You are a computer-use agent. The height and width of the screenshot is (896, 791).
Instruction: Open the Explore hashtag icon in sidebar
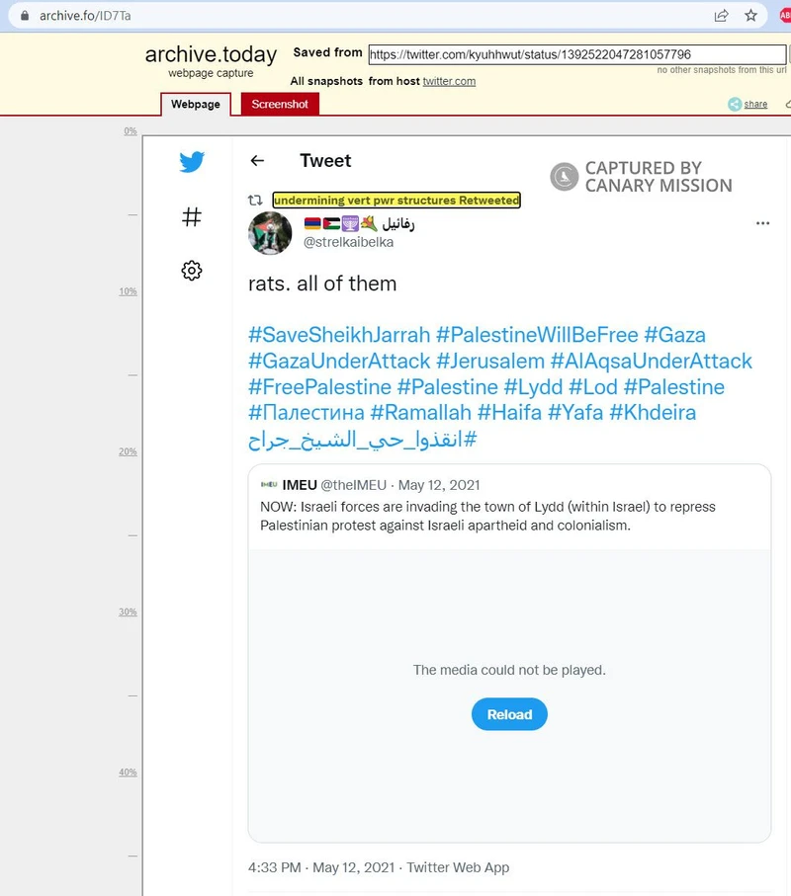tap(192, 217)
